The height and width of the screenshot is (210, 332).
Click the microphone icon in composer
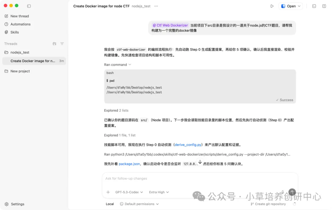click(283, 192)
